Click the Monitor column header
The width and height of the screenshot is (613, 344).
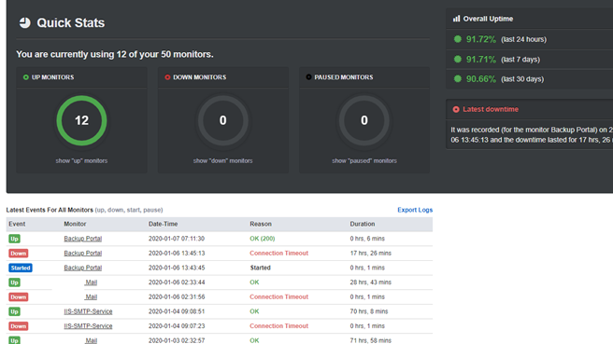point(75,224)
